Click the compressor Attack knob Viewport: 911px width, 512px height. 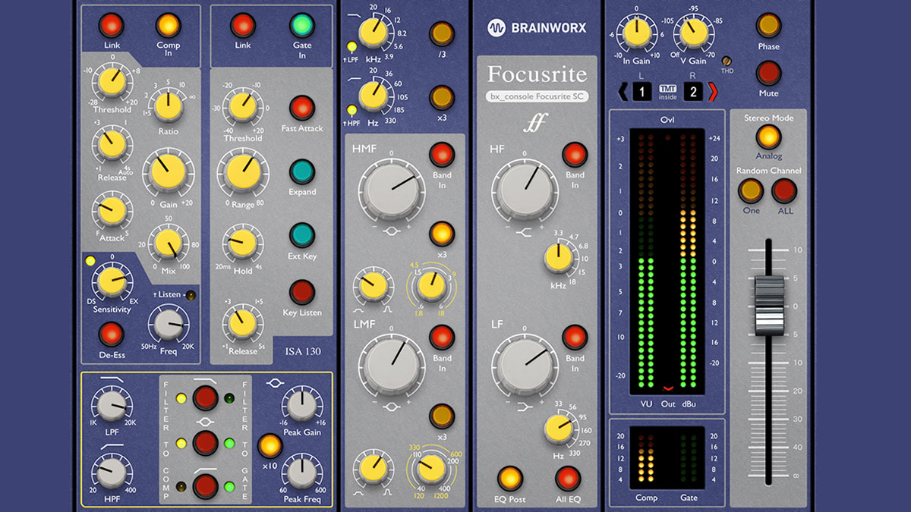click(112, 209)
